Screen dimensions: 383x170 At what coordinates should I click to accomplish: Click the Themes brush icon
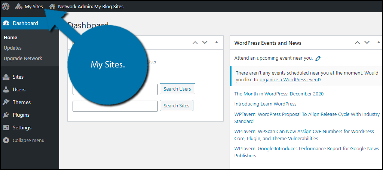click(x=6, y=102)
